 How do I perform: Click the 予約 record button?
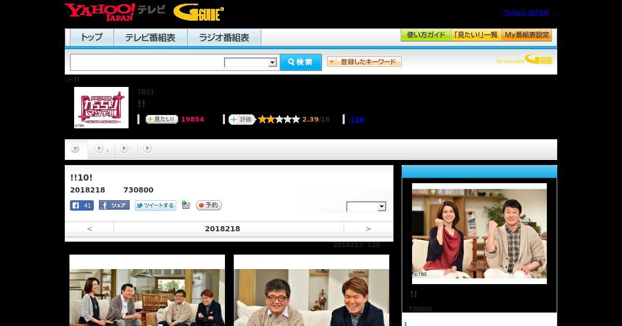click(x=208, y=205)
